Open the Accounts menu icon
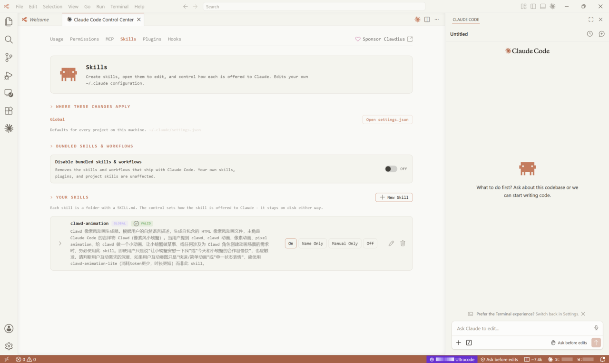Screen dimensions: 609x363 (x=9, y=329)
